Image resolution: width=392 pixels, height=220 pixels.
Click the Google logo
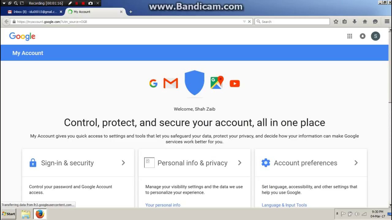(22, 36)
